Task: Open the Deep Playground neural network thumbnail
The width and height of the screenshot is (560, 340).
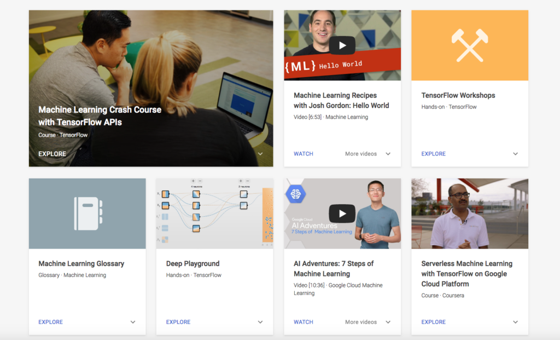Action: [x=214, y=214]
